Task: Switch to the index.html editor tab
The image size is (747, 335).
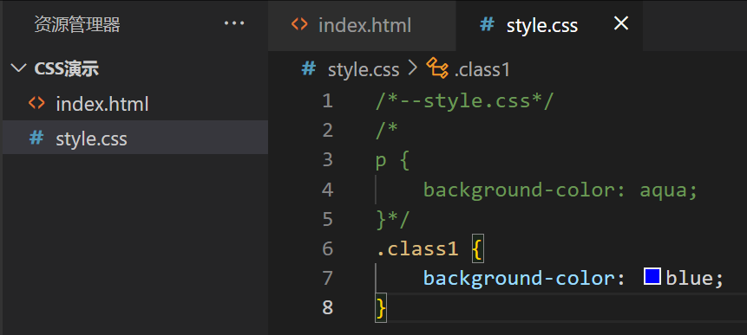Action: pos(362,25)
